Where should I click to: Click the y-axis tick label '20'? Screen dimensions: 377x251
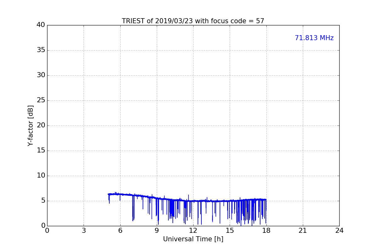[x=41, y=125]
